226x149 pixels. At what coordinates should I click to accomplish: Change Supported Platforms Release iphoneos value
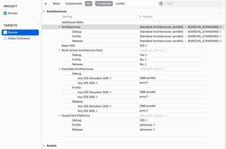147,130
